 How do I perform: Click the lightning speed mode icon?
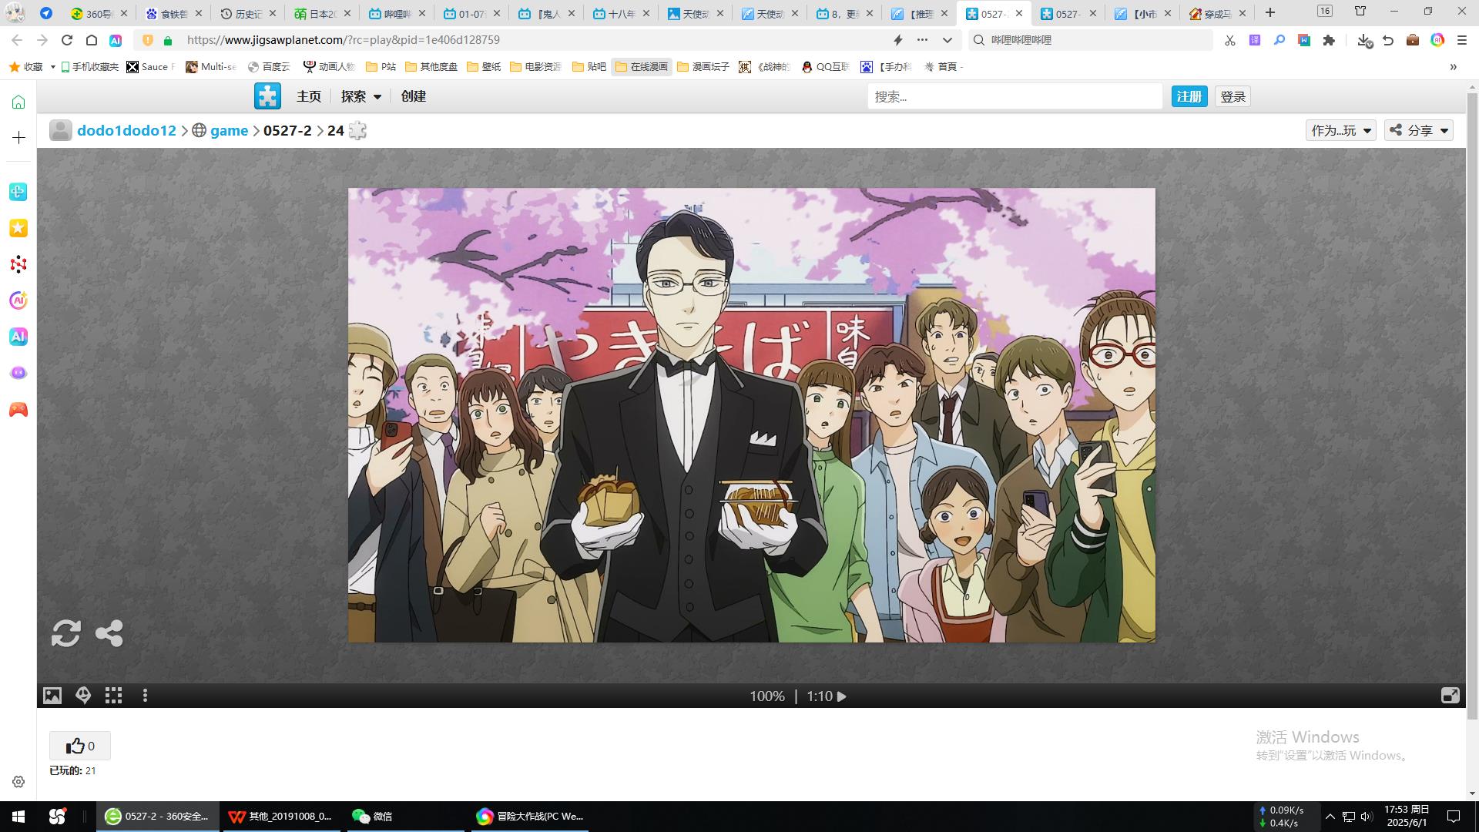[x=897, y=40]
